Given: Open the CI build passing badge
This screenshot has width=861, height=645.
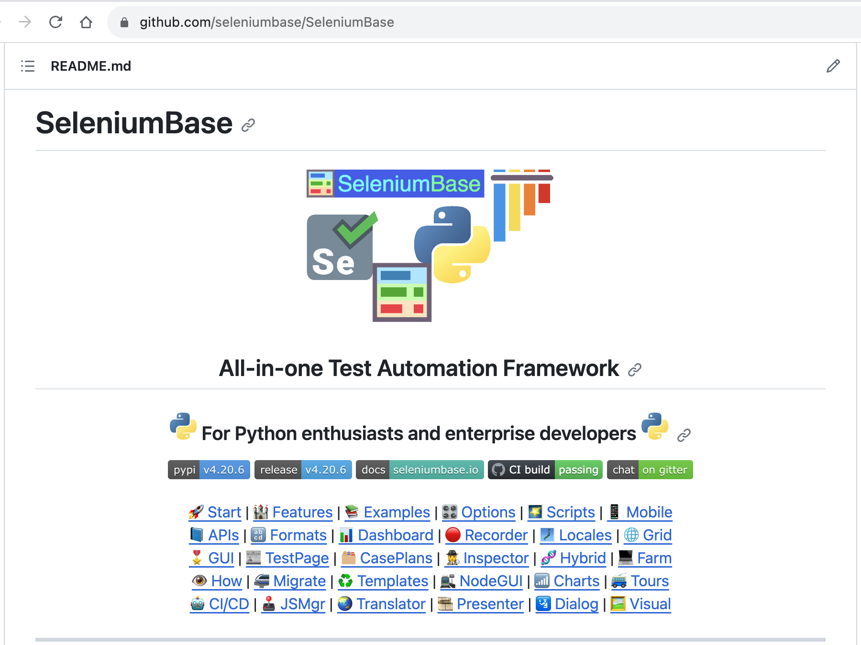Looking at the screenshot, I should click(x=545, y=470).
